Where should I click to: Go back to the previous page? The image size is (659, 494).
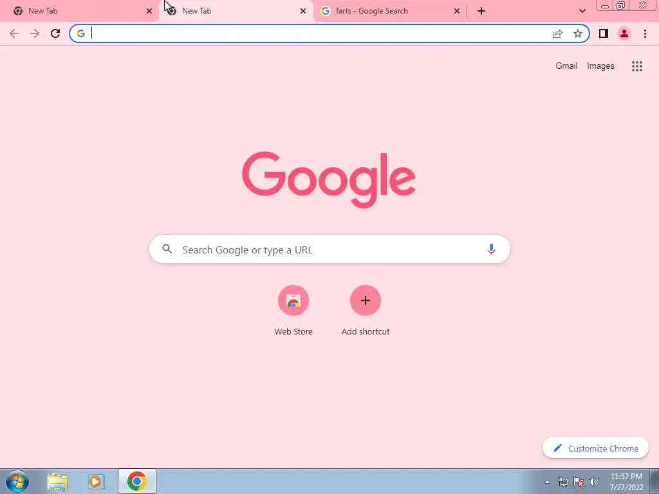click(14, 33)
